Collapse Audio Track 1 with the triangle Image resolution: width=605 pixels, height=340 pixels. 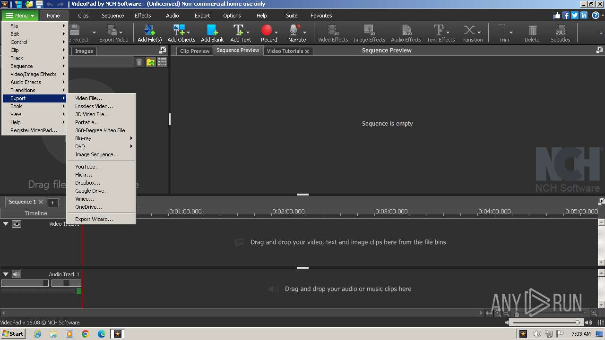6,274
